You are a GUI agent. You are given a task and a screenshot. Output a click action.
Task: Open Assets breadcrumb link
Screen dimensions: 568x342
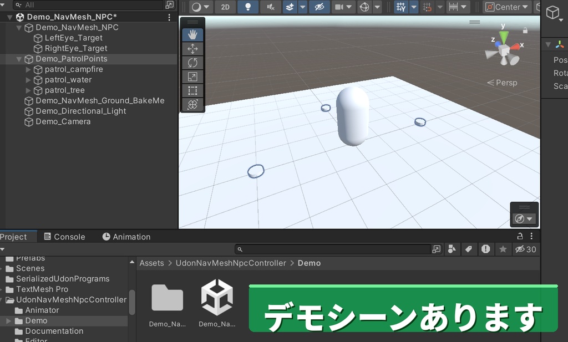pyautogui.click(x=151, y=263)
